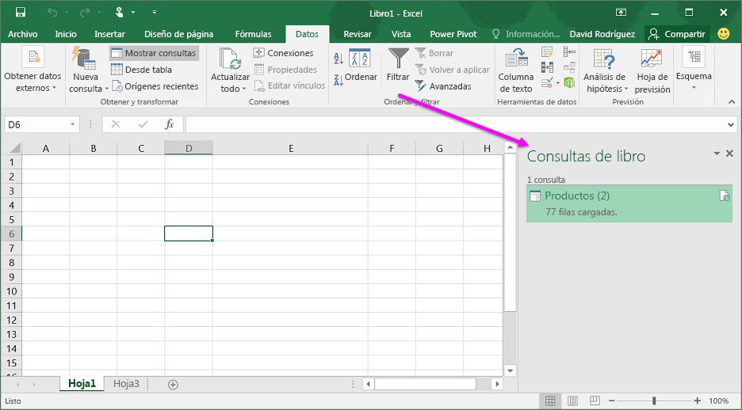Viewport: 742px width, 410px height.
Task: Click Columna de texto tool
Action: pyautogui.click(x=516, y=70)
